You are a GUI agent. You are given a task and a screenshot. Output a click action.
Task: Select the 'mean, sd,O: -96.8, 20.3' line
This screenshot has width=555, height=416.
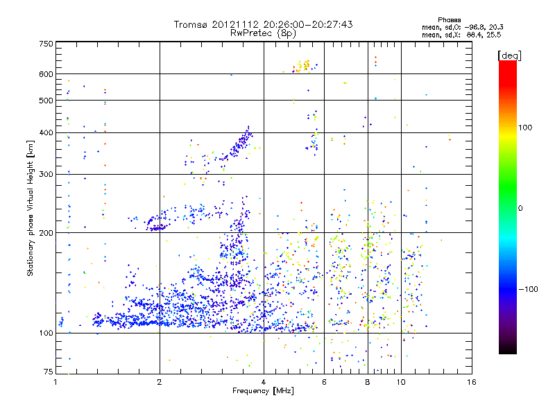[x=462, y=27]
